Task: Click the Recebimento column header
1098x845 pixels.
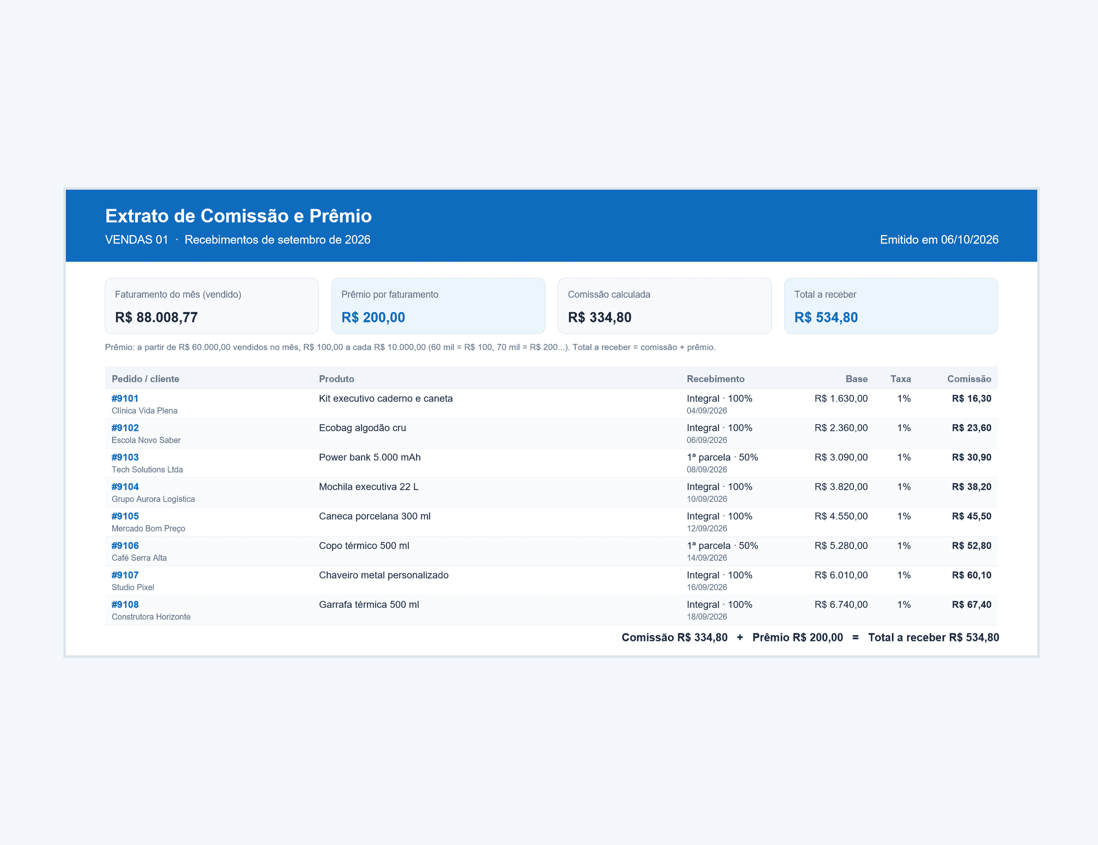Action: [715, 379]
